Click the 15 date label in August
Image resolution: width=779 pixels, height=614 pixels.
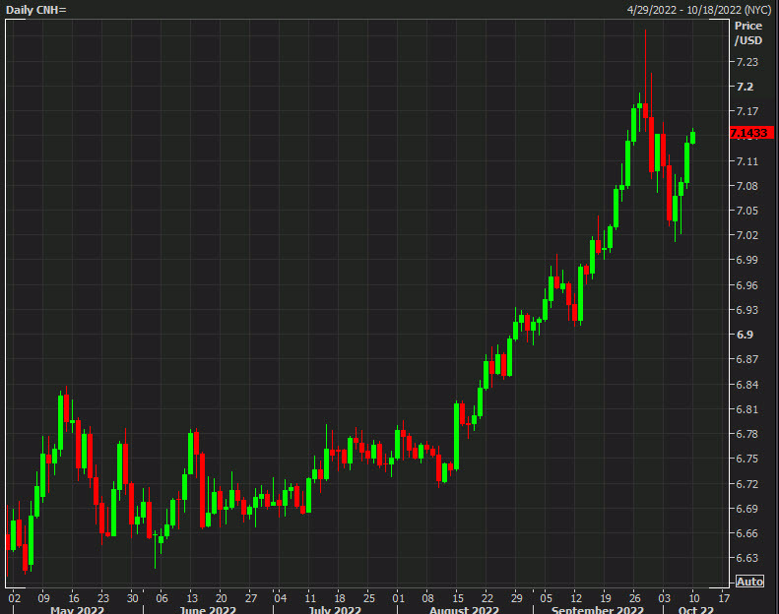[458, 598]
